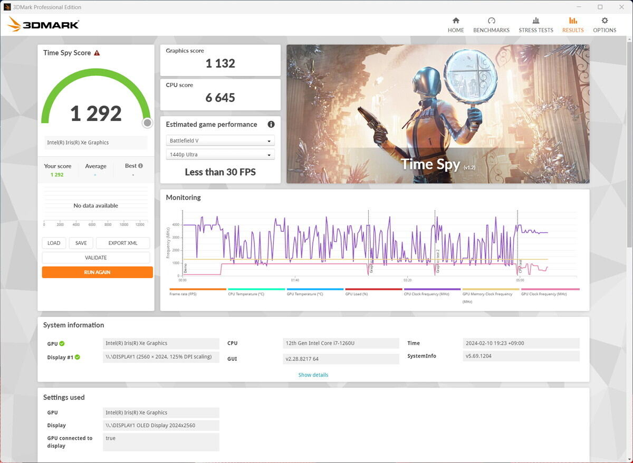This screenshot has height=463, width=633.
Task: Maximize the 3DMark window
Action: [600, 7]
